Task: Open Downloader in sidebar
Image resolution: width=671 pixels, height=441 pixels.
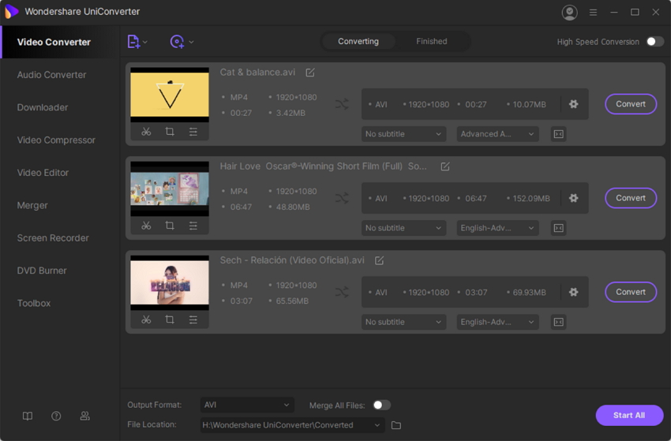Action: pyautogui.click(x=43, y=107)
